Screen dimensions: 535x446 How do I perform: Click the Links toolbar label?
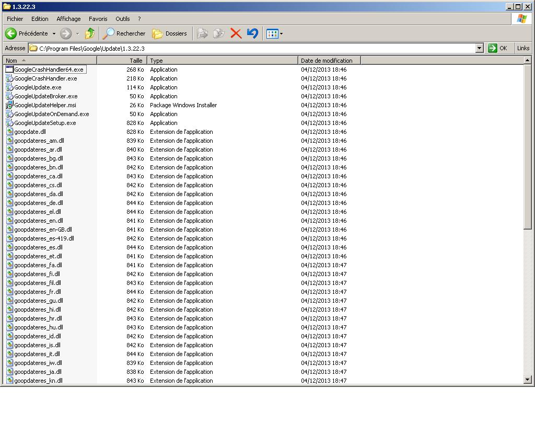pyautogui.click(x=523, y=48)
